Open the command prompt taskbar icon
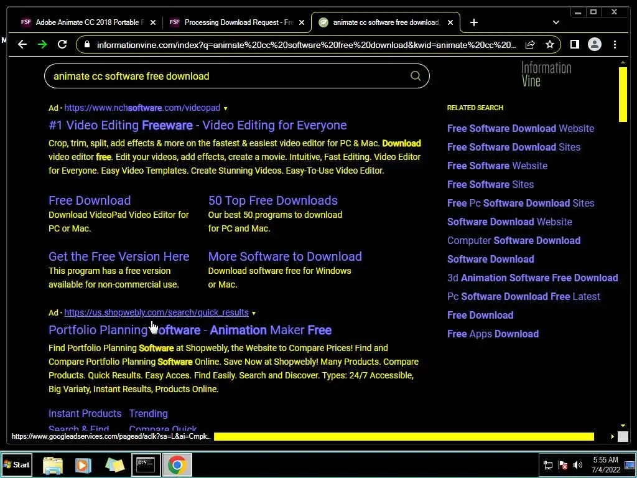 coord(146,464)
